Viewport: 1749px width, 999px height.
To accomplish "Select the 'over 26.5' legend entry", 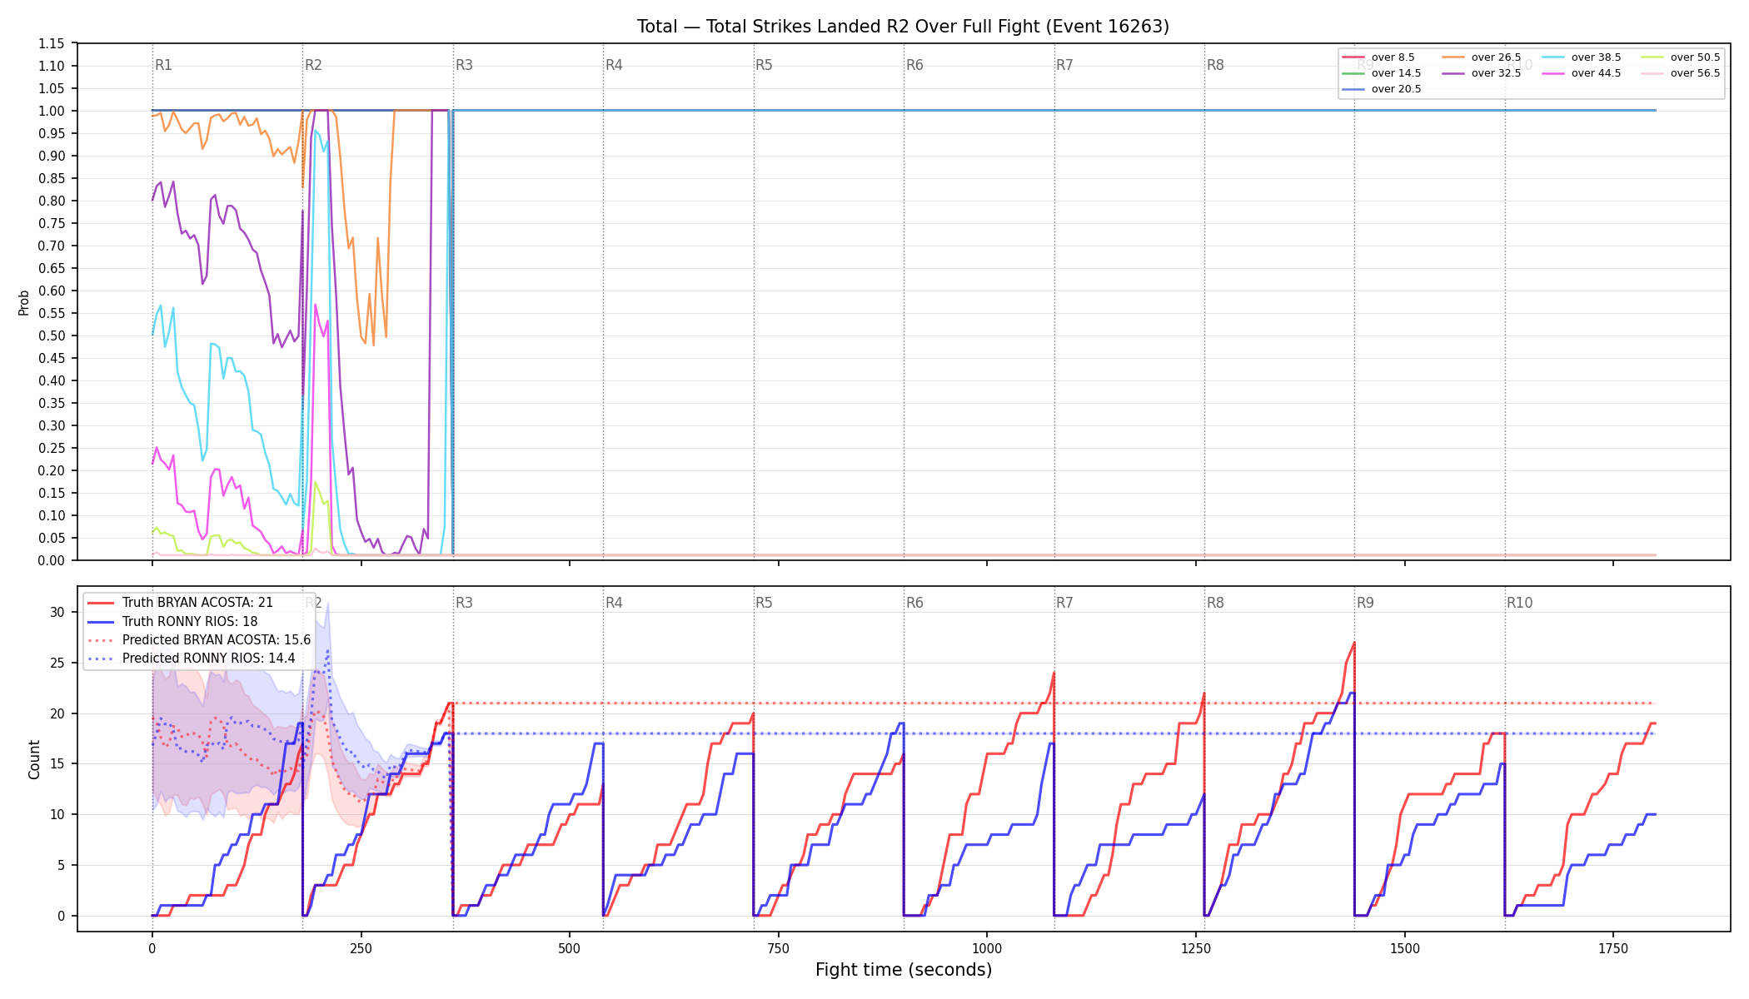I will [1482, 57].
